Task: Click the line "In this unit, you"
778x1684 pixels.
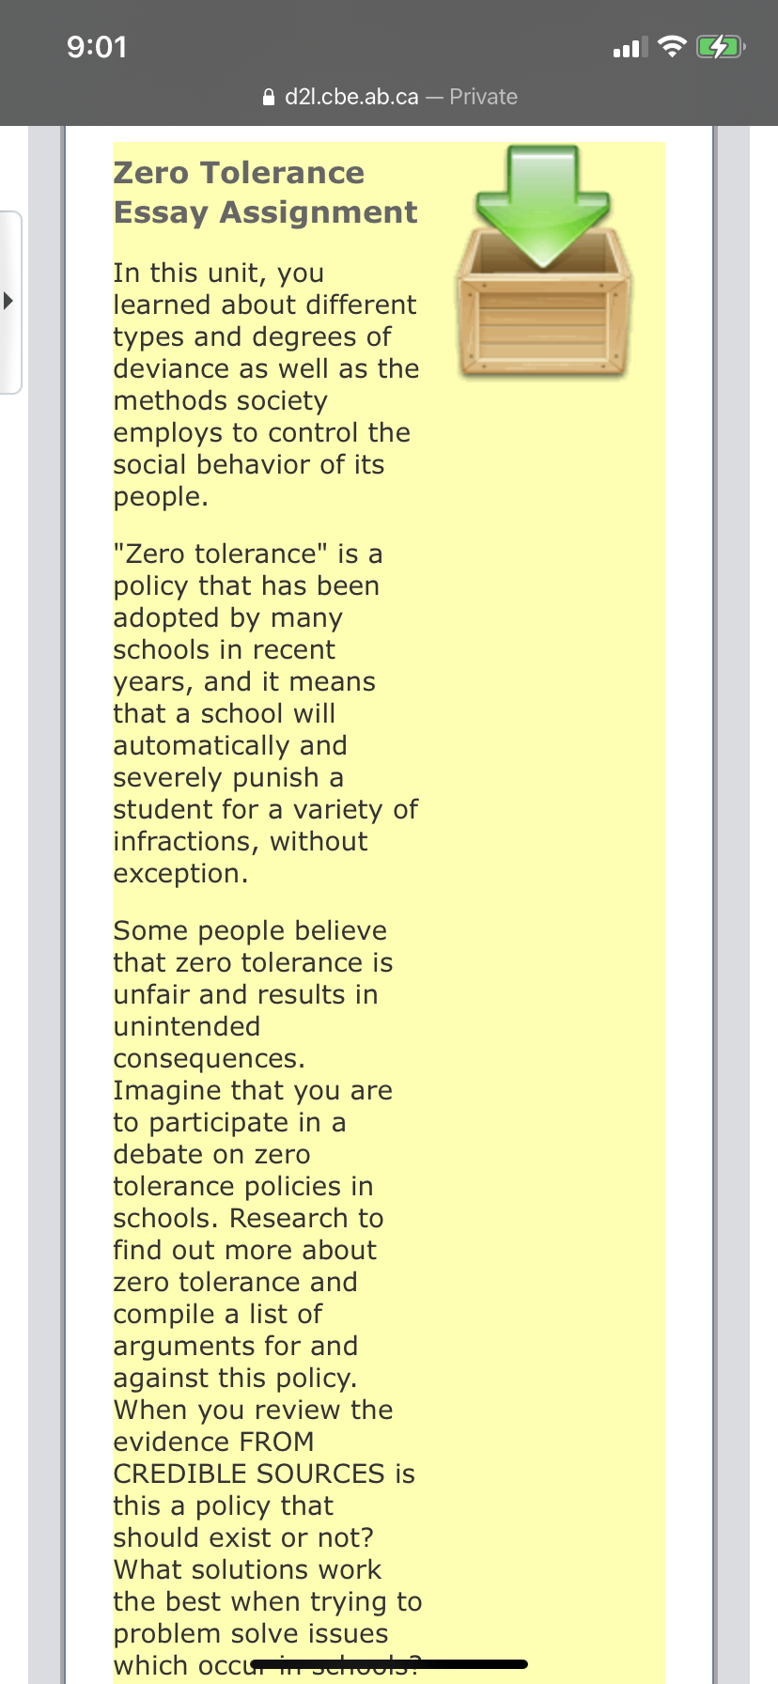Action: 219,273
